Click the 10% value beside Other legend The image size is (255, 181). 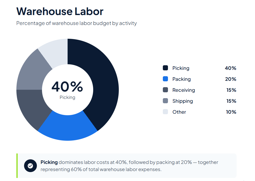coord(231,112)
